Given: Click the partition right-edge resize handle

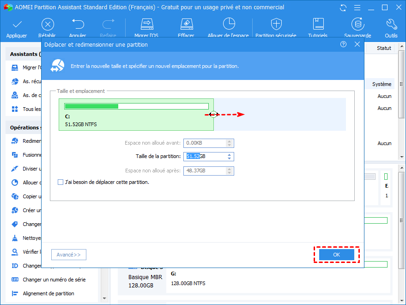Looking at the screenshot, I should pyautogui.click(x=213, y=114).
